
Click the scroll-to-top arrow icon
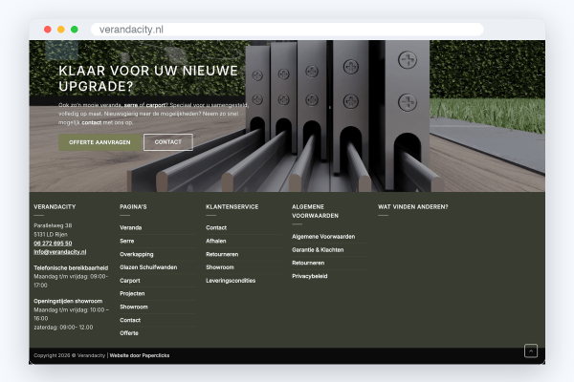tap(531, 350)
